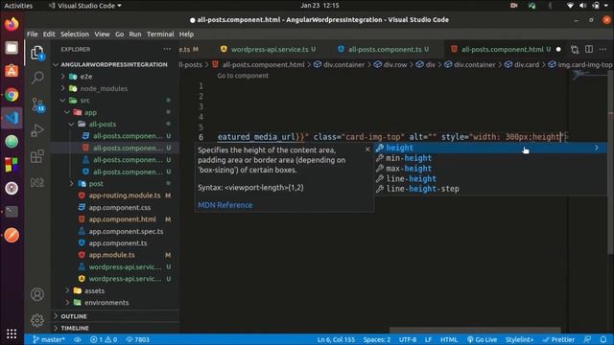Switch to wordpress-api.service.ts tab
The image size is (614, 345).
click(269, 49)
